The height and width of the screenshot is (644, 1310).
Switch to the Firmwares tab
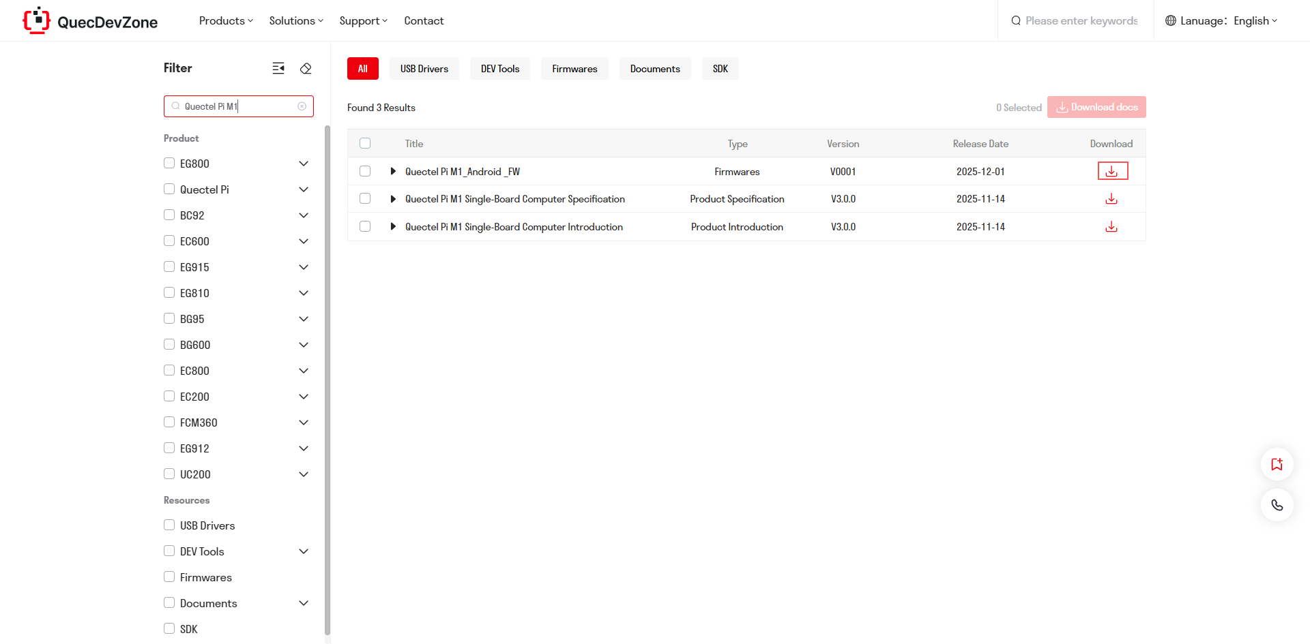click(574, 69)
